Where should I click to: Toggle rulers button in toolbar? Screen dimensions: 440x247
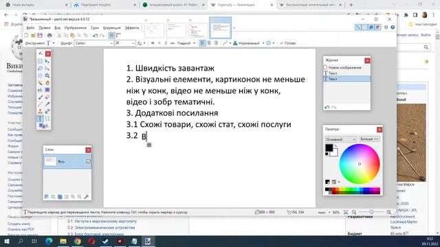tap(118, 35)
